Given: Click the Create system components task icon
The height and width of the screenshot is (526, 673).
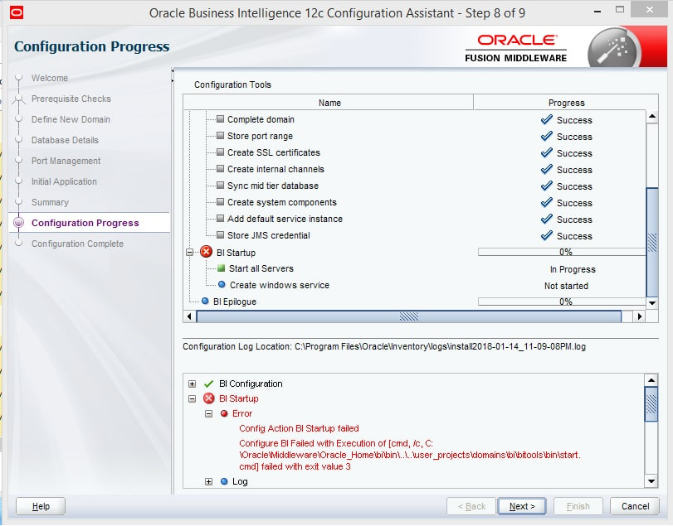Looking at the screenshot, I should (x=220, y=202).
